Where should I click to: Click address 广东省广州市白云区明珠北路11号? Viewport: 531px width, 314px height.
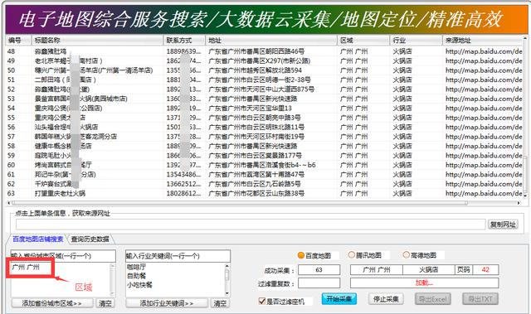coord(256,127)
